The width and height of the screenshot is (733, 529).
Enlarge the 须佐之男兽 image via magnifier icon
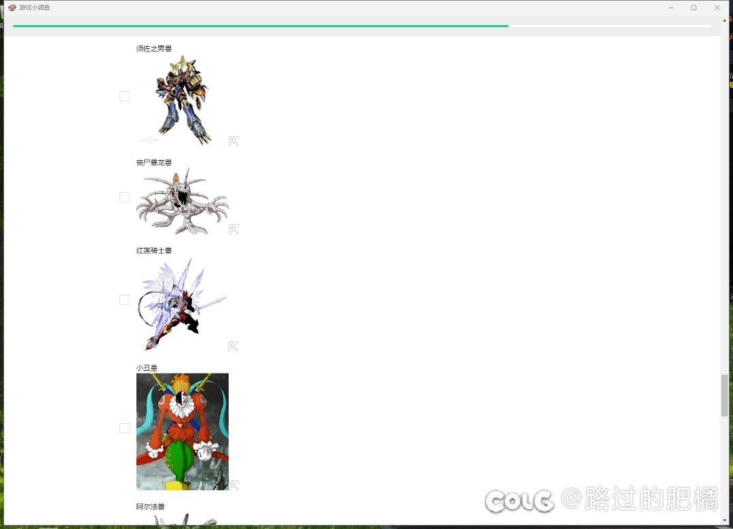coord(233,141)
